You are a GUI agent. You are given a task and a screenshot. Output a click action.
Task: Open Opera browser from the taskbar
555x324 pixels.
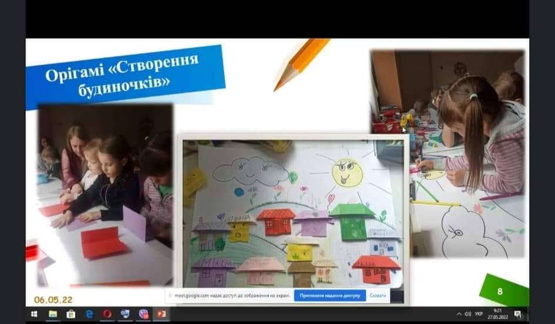[107, 314]
